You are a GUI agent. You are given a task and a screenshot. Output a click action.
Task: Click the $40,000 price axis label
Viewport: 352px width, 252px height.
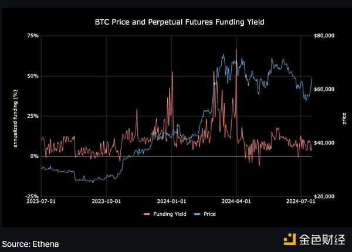[324, 143]
